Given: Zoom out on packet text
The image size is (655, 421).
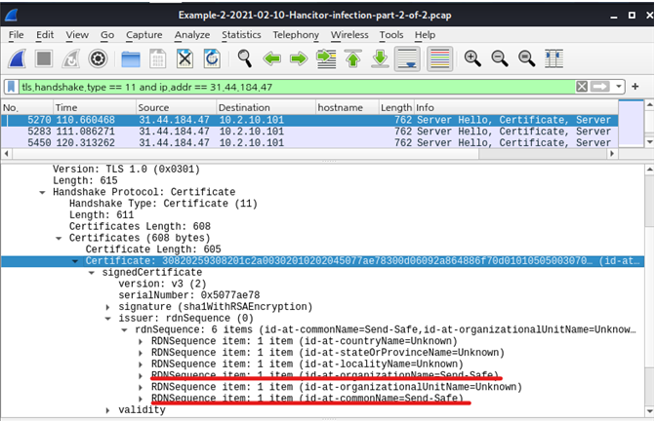Looking at the screenshot, I should 500,58.
